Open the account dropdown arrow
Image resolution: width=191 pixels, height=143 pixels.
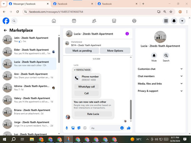click(x=182, y=21)
